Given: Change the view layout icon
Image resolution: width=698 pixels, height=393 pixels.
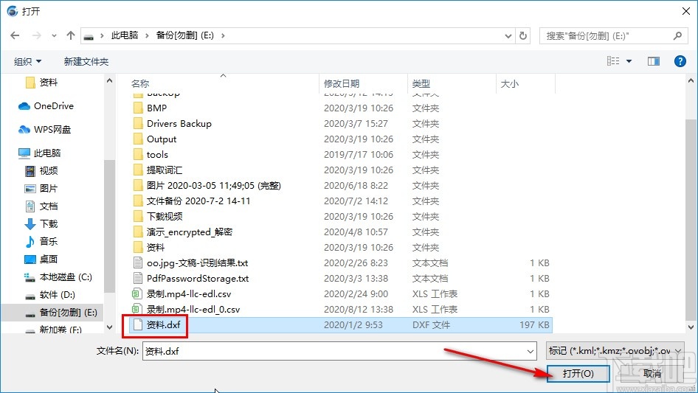Looking at the screenshot, I should [613, 61].
